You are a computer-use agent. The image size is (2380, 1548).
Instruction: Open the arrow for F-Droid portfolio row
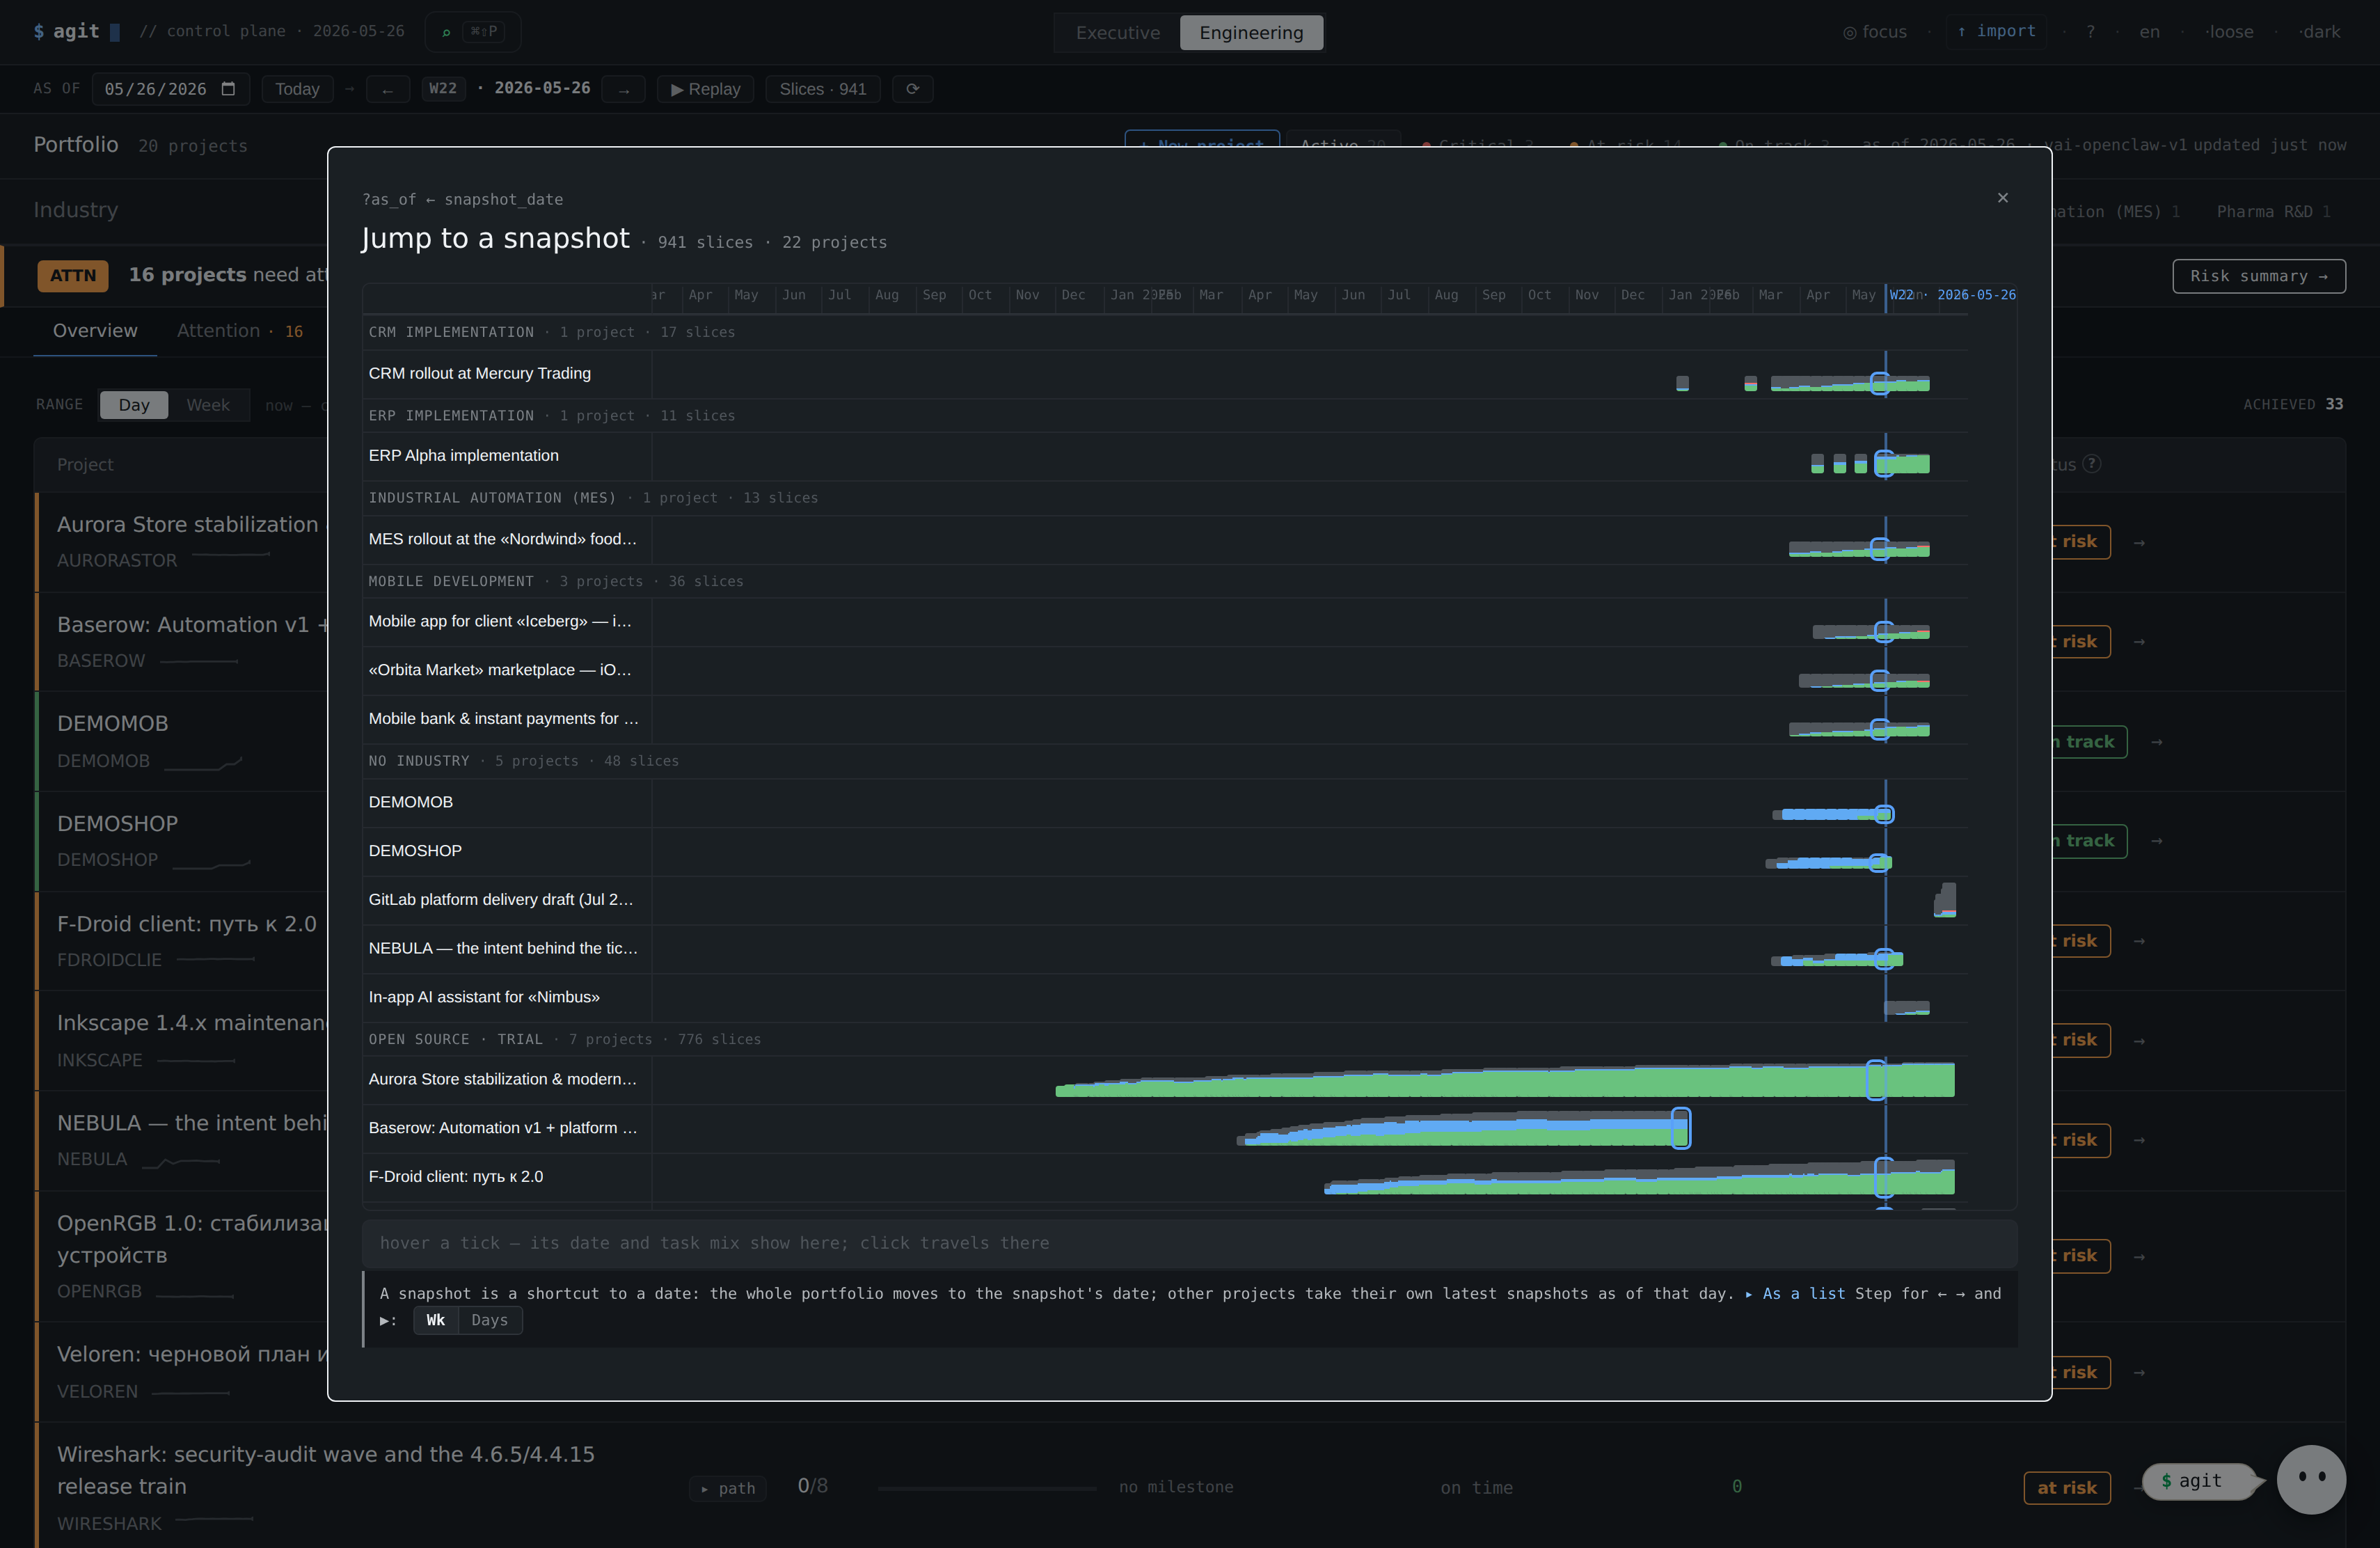2139,941
